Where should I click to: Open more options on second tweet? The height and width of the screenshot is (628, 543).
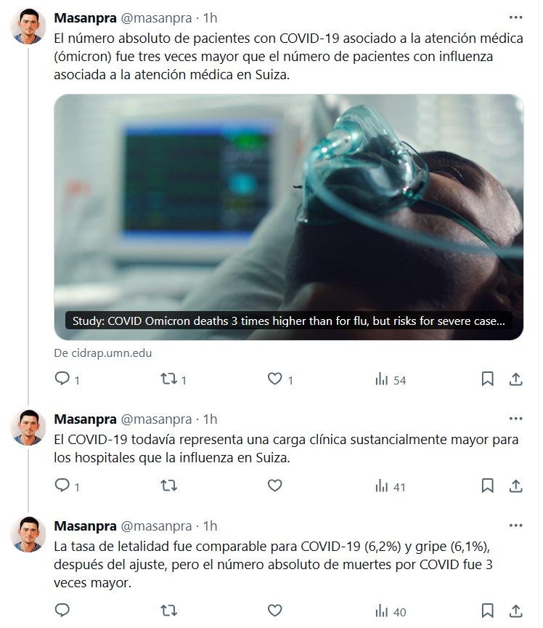tap(516, 419)
